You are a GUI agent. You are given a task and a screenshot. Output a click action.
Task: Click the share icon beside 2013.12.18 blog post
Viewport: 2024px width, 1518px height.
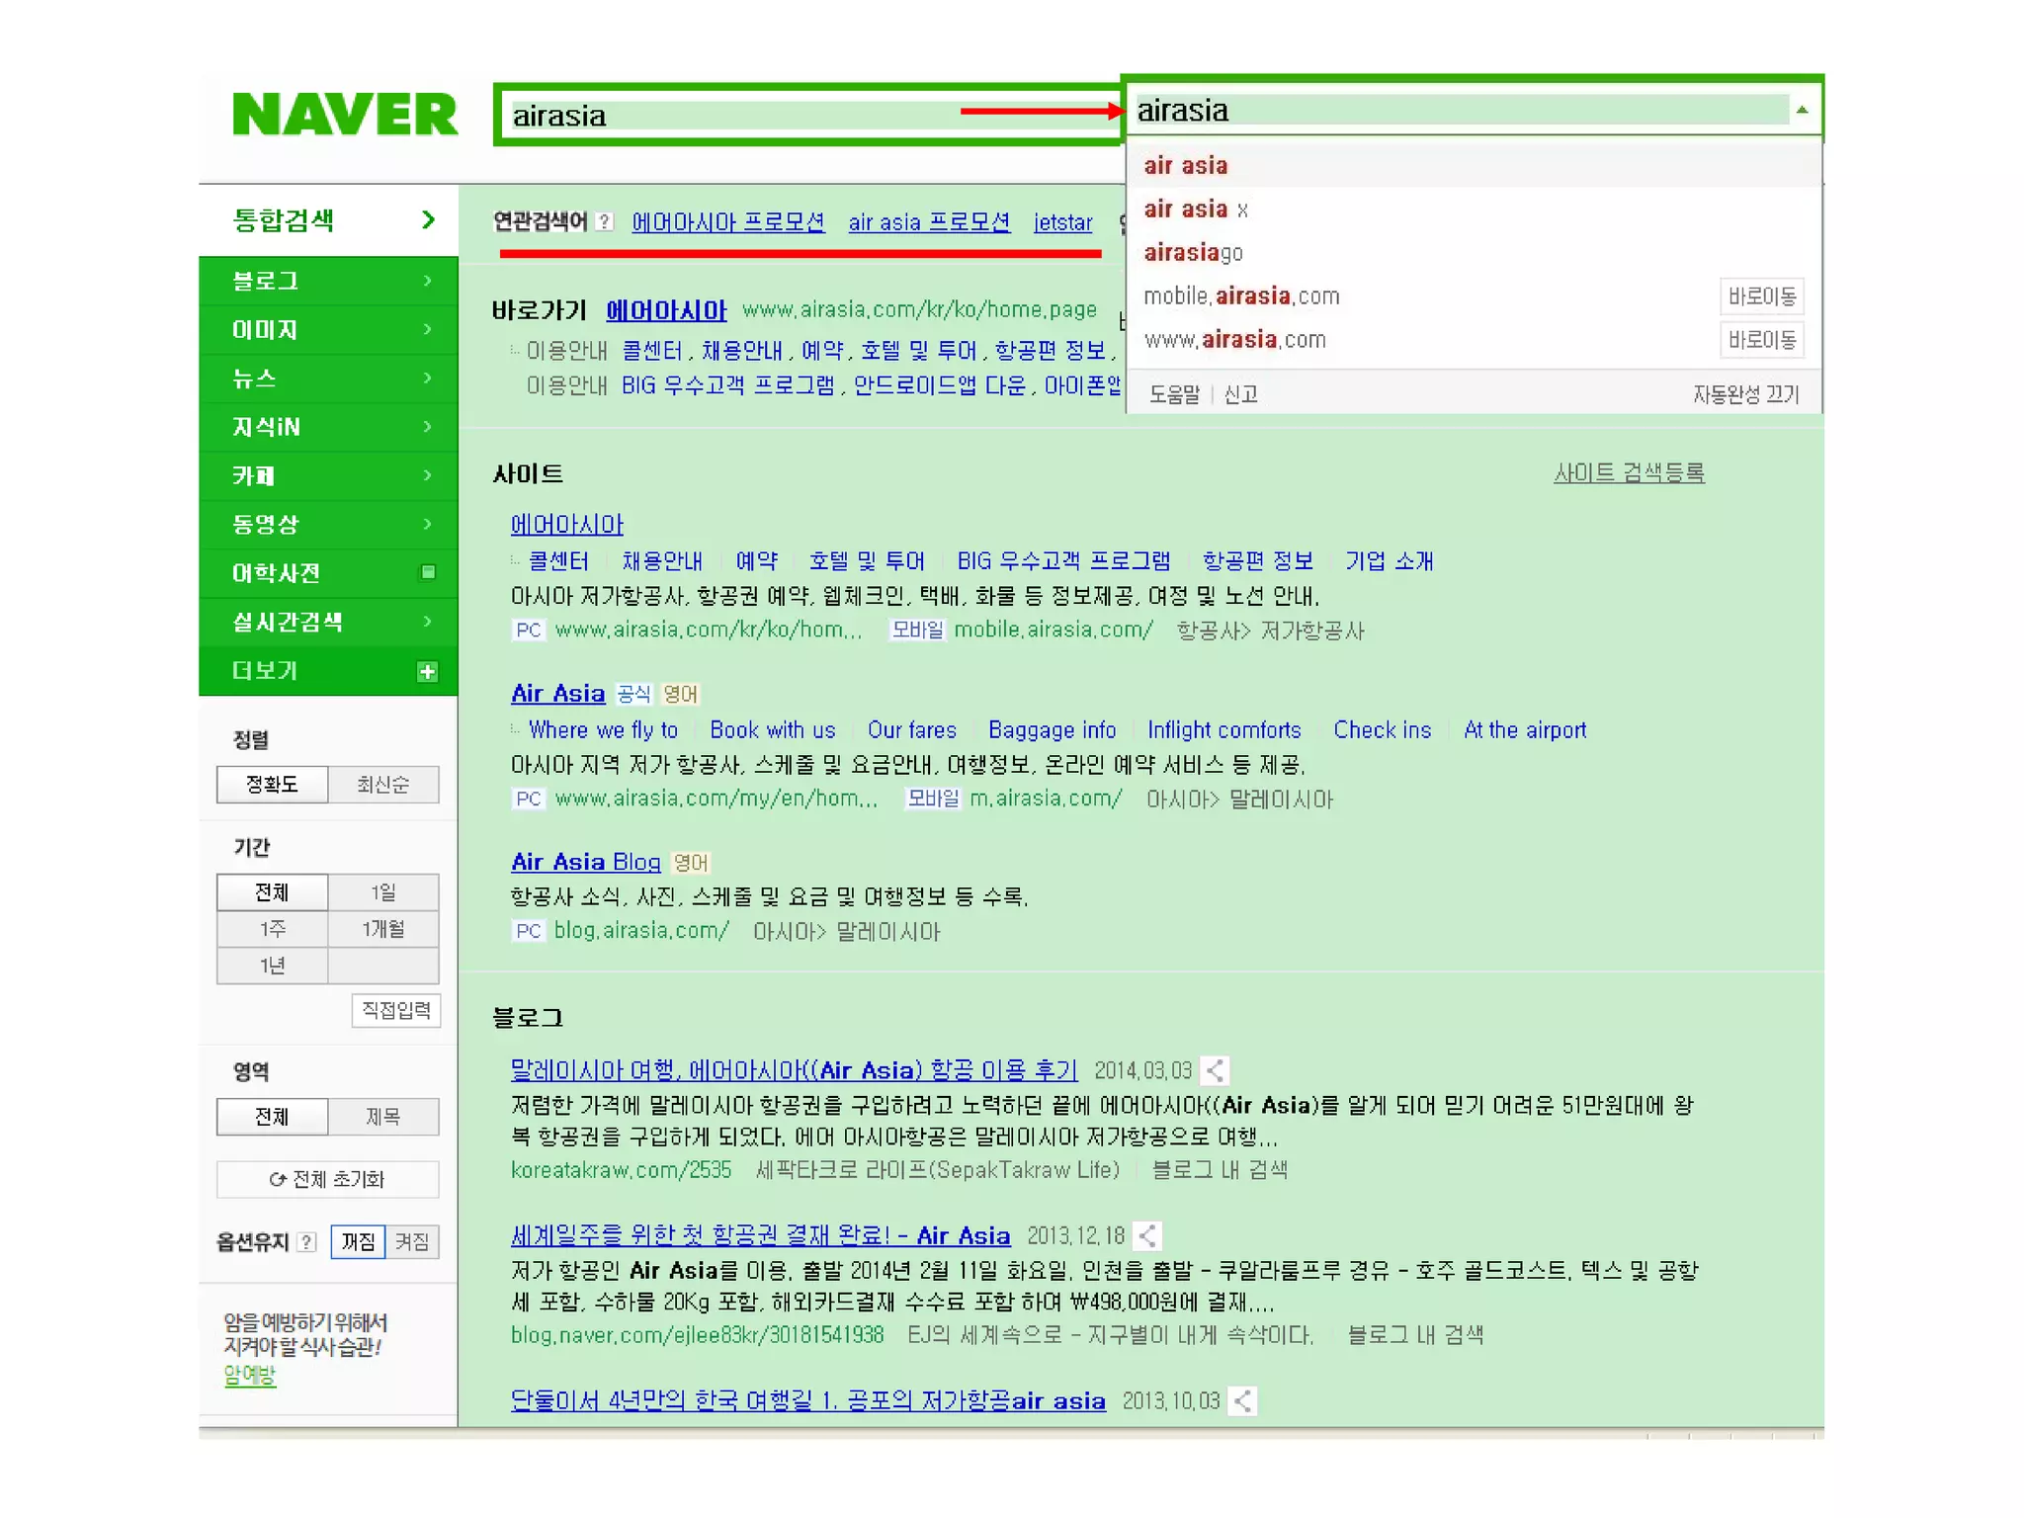(1146, 1235)
